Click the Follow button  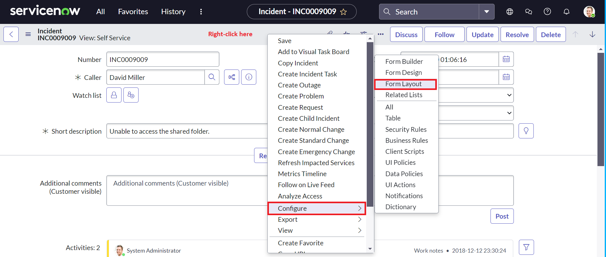point(444,34)
